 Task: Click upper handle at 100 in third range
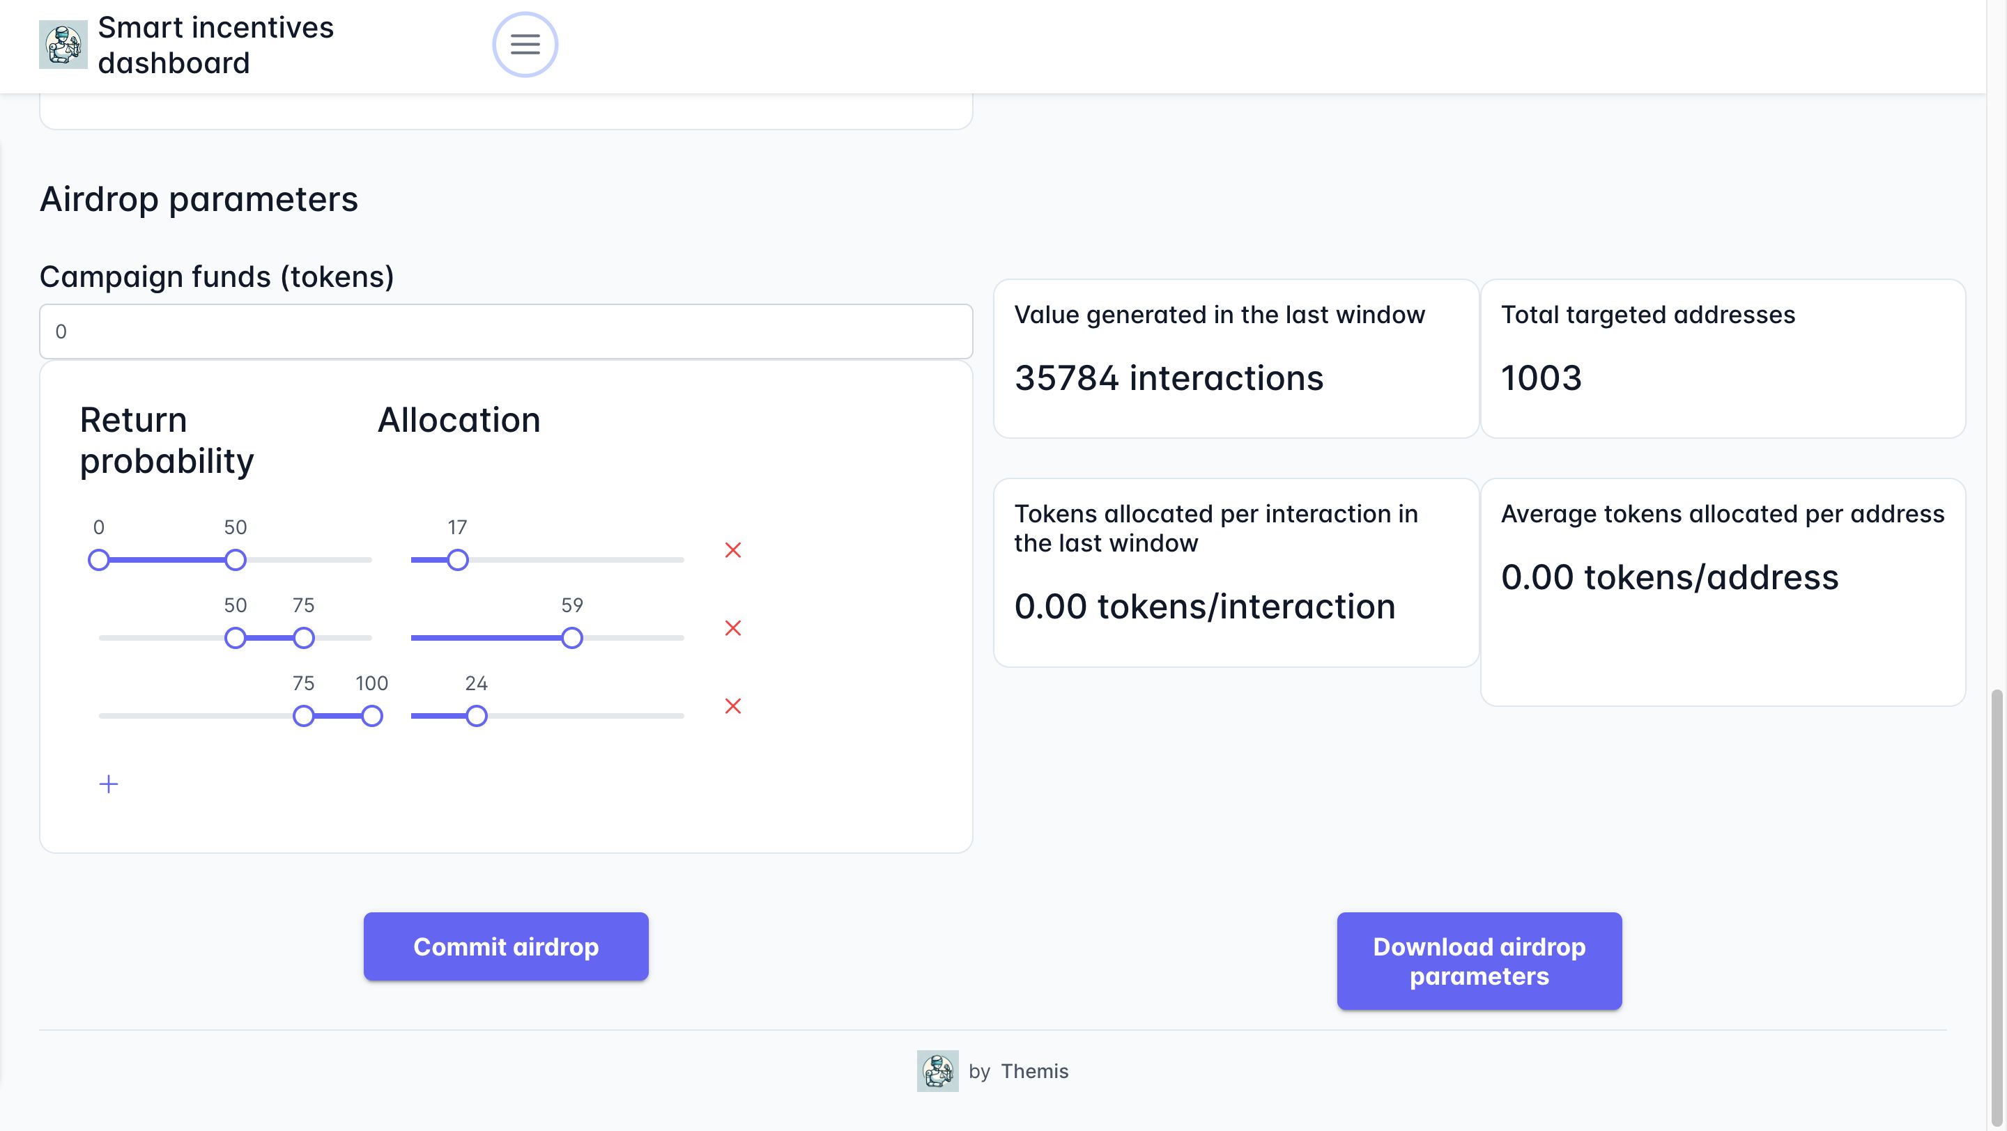coord(372,716)
